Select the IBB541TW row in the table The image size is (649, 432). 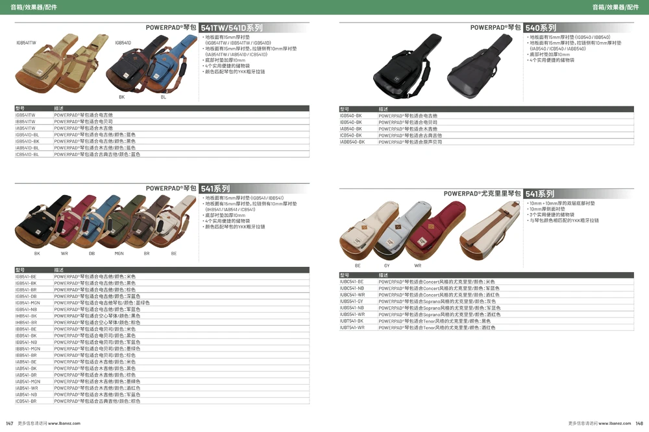click(x=162, y=122)
